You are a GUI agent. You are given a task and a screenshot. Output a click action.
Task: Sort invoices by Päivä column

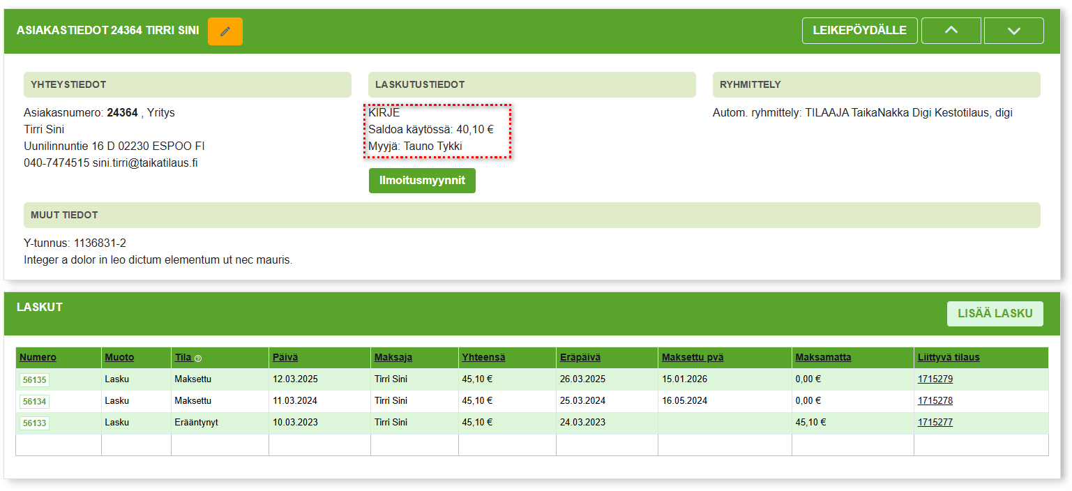285,358
